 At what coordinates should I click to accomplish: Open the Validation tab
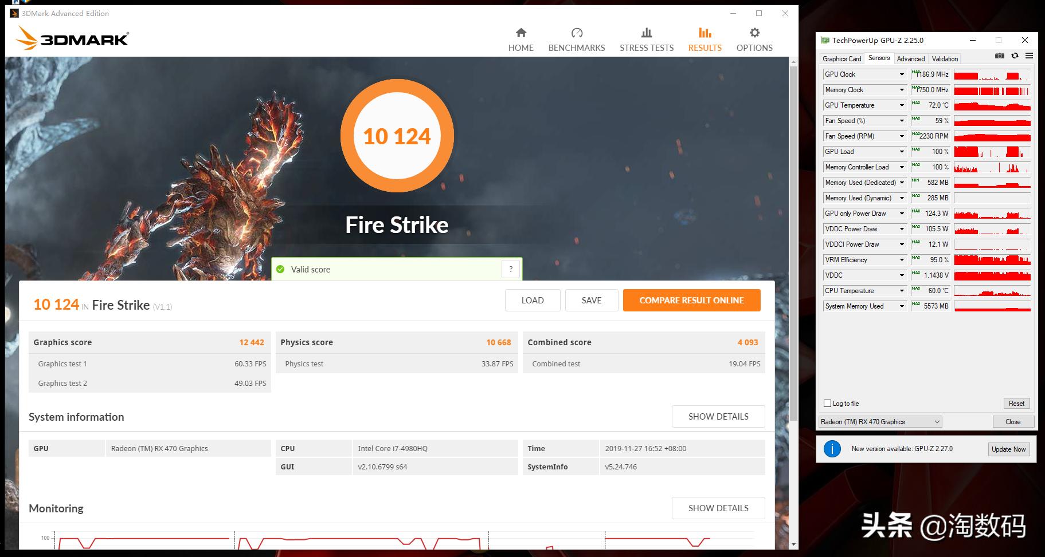pos(945,58)
